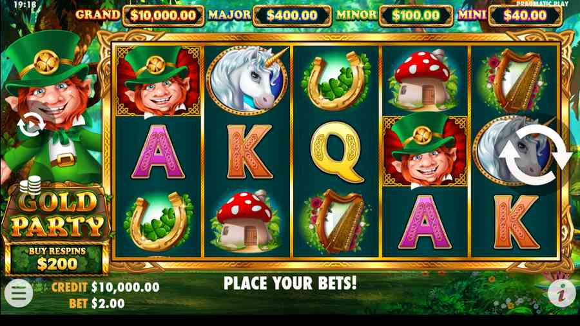Click the Minor $100.00 jackpot display
Screen dimensions: 580x326
394,15
